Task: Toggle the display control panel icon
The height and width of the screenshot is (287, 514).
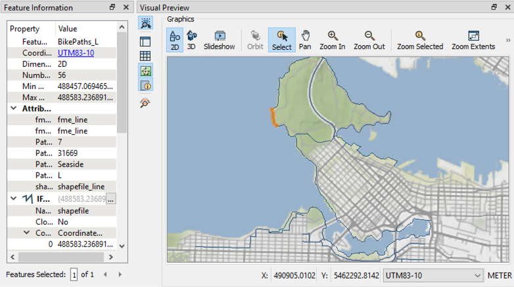Action: click(145, 41)
